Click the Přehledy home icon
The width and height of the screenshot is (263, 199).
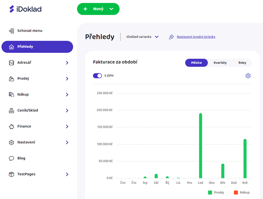[x=11, y=47]
